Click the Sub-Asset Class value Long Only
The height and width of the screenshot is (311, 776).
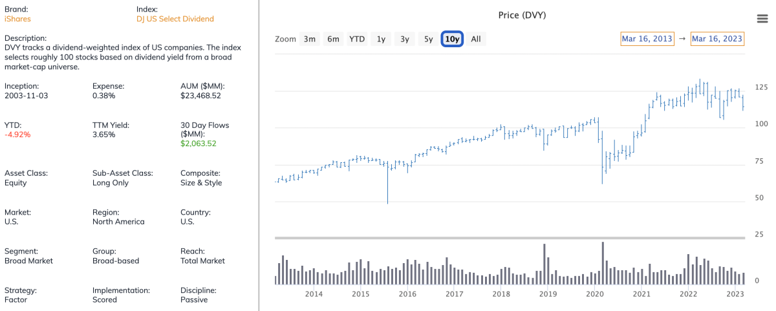click(x=111, y=183)
